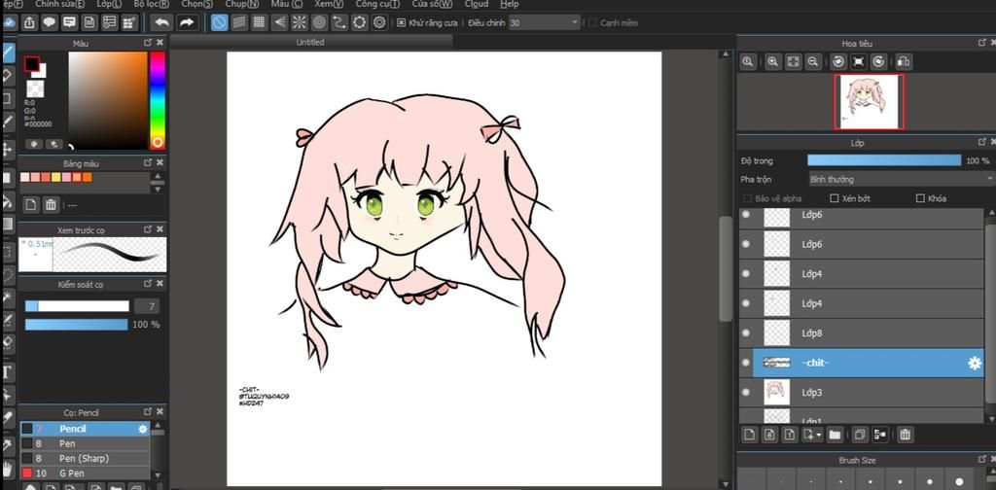The image size is (996, 490).
Task: Click the black foreground color swatch
Action: tap(31, 64)
